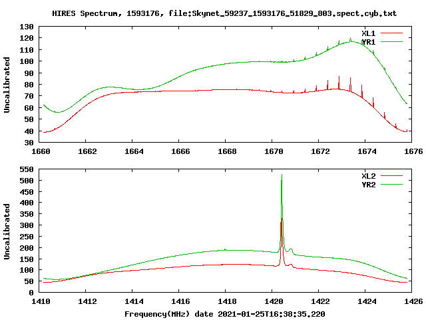
Task: Click the 1668 x-axis tick label
Action: pyautogui.click(x=227, y=151)
